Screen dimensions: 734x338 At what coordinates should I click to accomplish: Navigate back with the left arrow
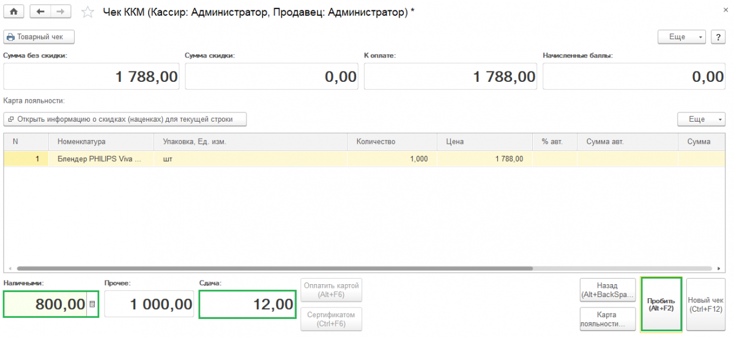(40, 12)
